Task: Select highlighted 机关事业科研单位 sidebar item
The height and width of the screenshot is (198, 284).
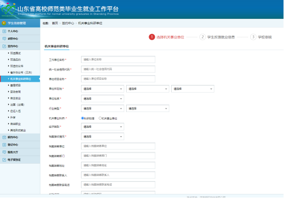Action: (21, 79)
